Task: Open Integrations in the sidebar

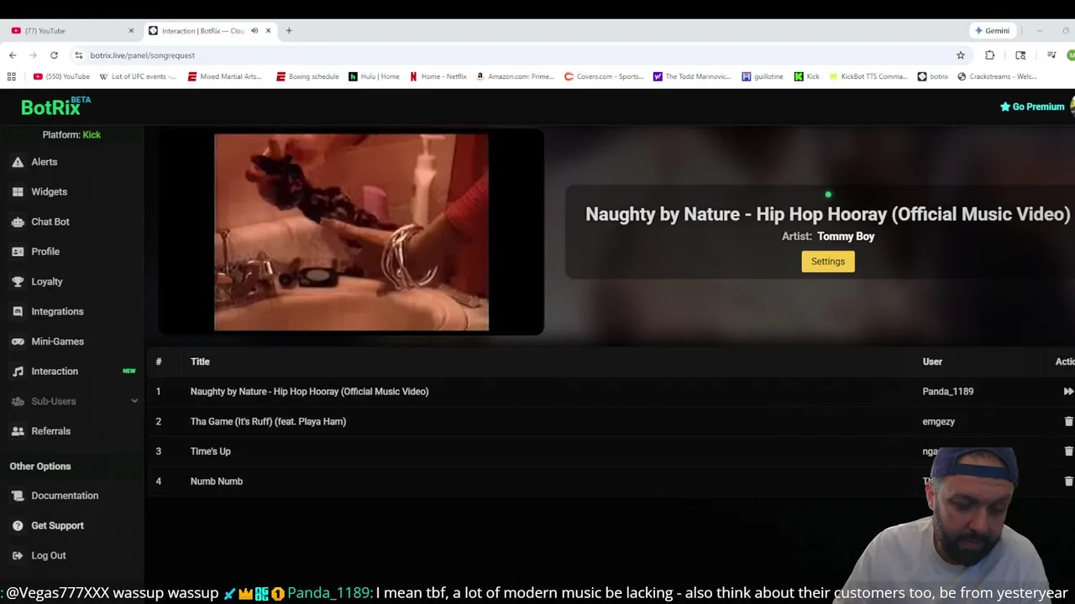Action: (x=57, y=311)
